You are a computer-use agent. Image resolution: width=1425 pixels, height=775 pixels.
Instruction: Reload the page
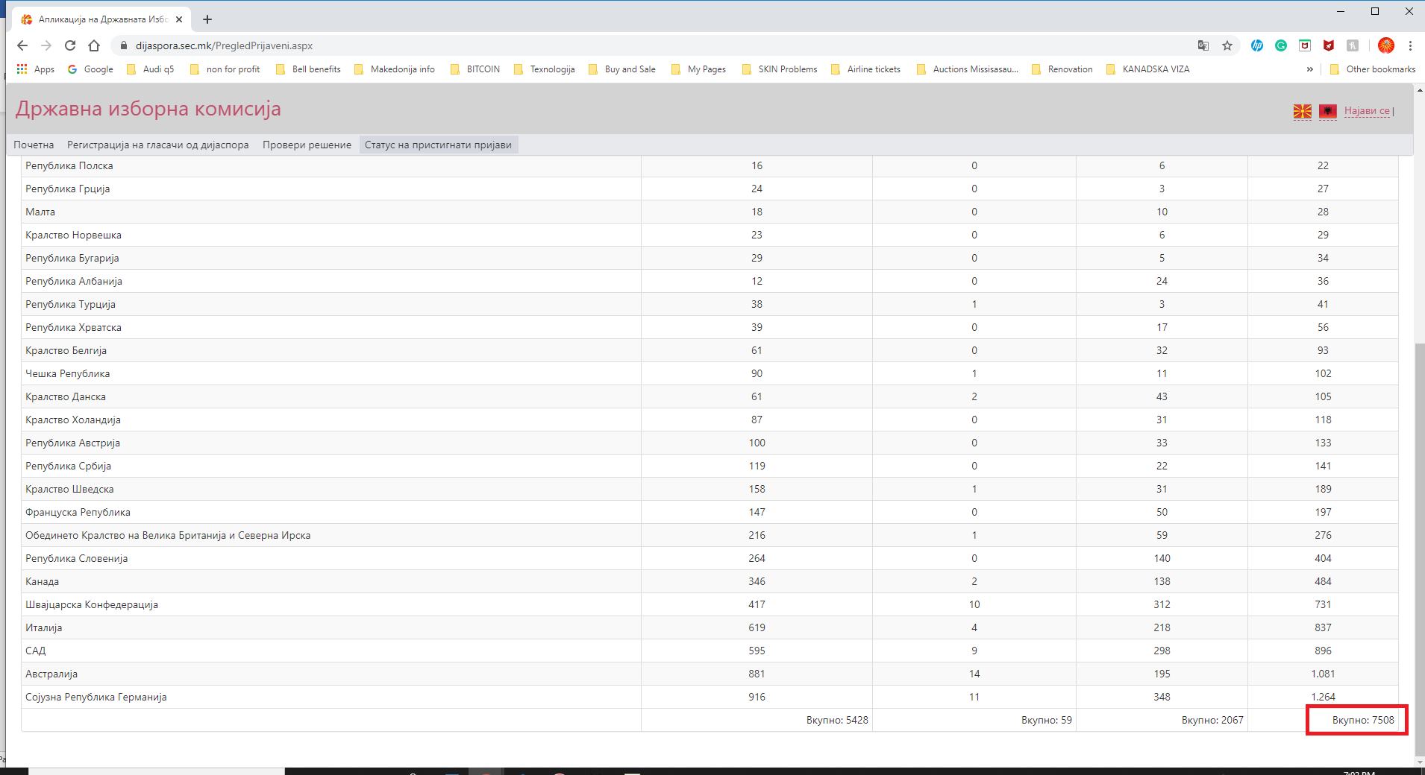70,45
